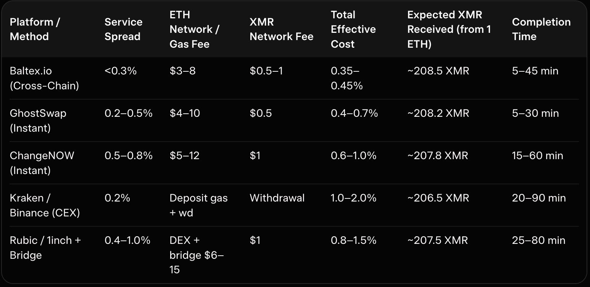The image size is (590, 287).
Task: Click the 0.6–1.0% total effective cost
Action: [x=353, y=156]
